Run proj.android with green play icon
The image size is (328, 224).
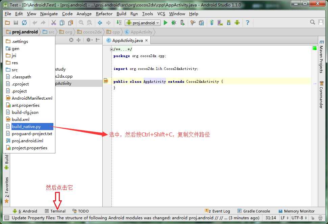pos(166,23)
